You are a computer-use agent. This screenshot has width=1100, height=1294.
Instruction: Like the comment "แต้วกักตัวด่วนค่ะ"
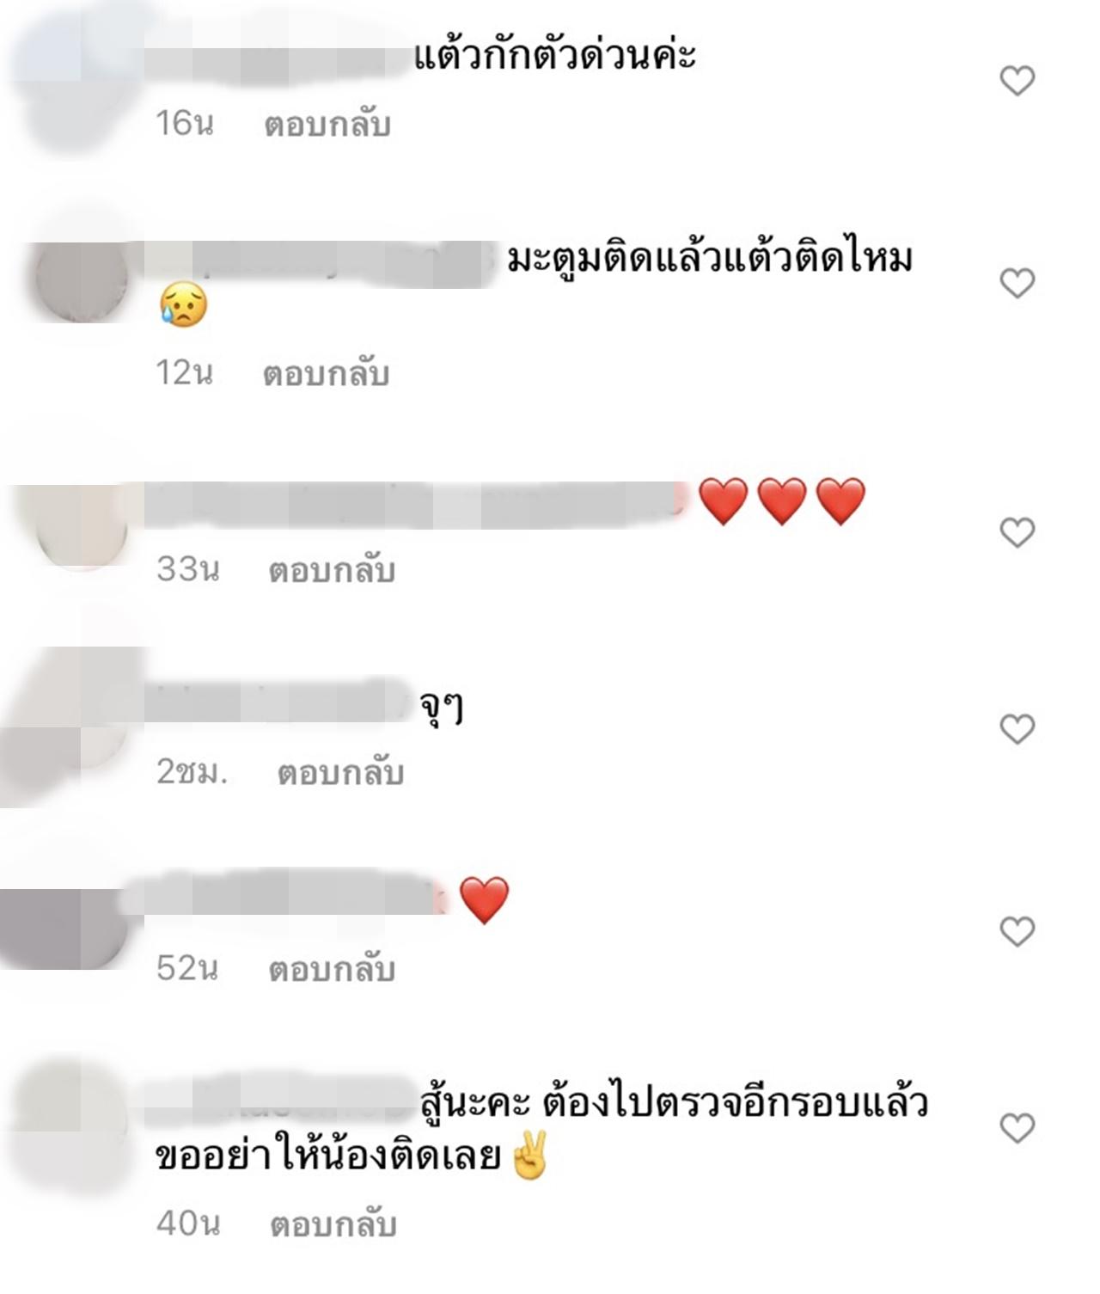pyautogui.click(x=1017, y=81)
